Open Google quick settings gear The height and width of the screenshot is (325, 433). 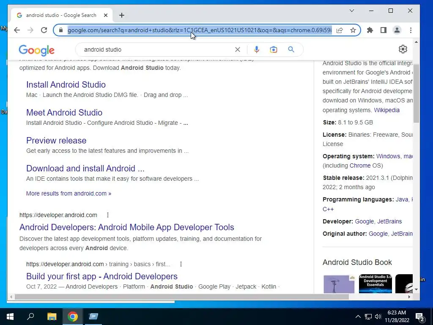point(403,49)
